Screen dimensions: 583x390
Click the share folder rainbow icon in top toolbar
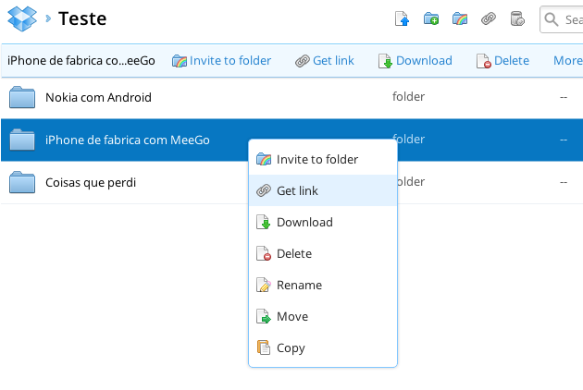pyautogui.click(x=460, y=18)
